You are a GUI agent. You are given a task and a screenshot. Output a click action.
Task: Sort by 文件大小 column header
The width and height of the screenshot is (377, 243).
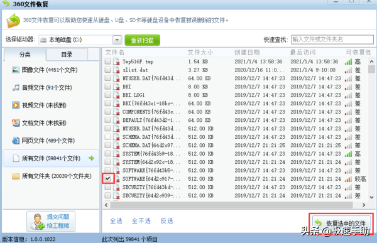[200, 52]
